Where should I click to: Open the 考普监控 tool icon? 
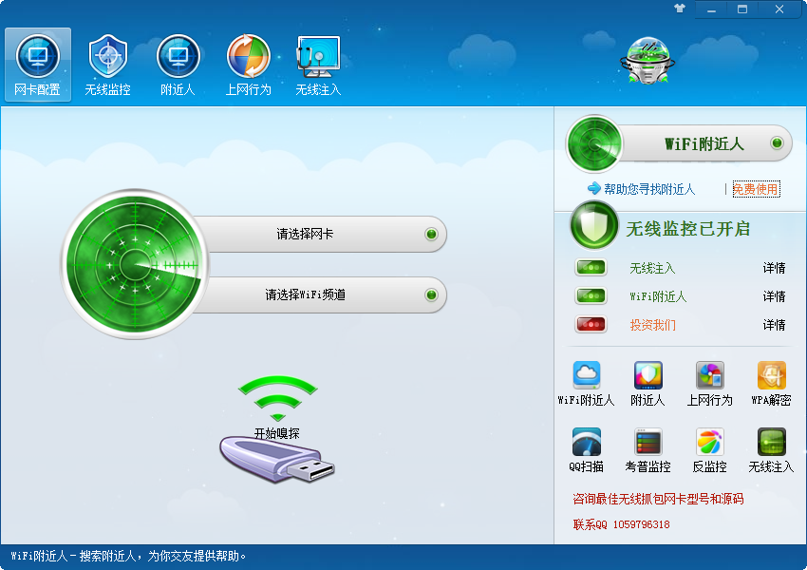(647, 442)
